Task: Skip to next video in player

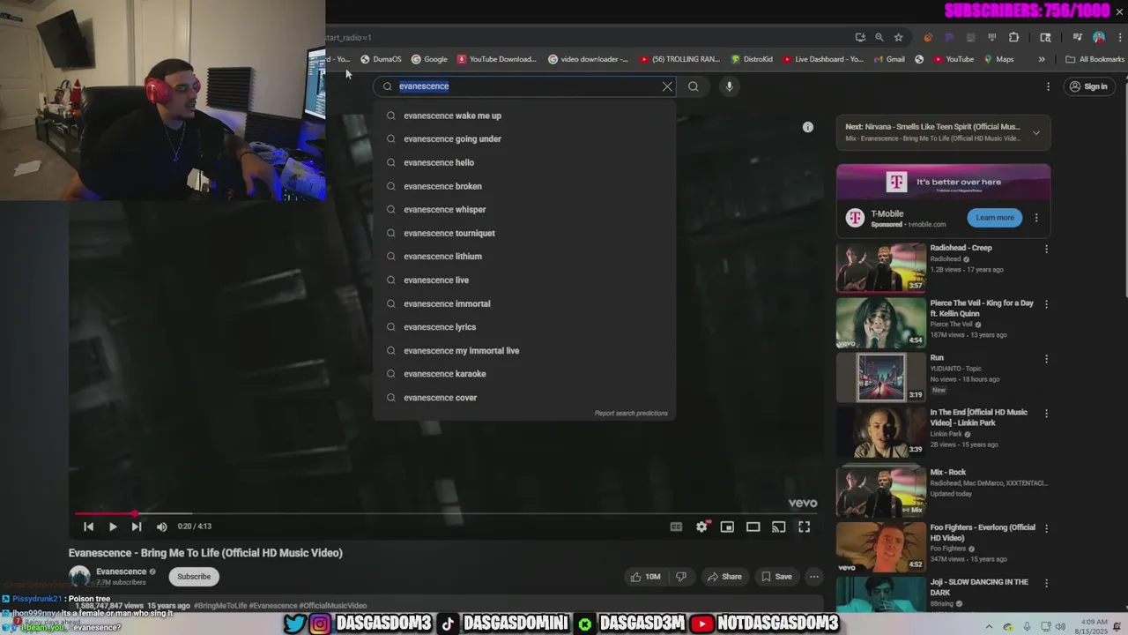Action: tap(137, 527)
